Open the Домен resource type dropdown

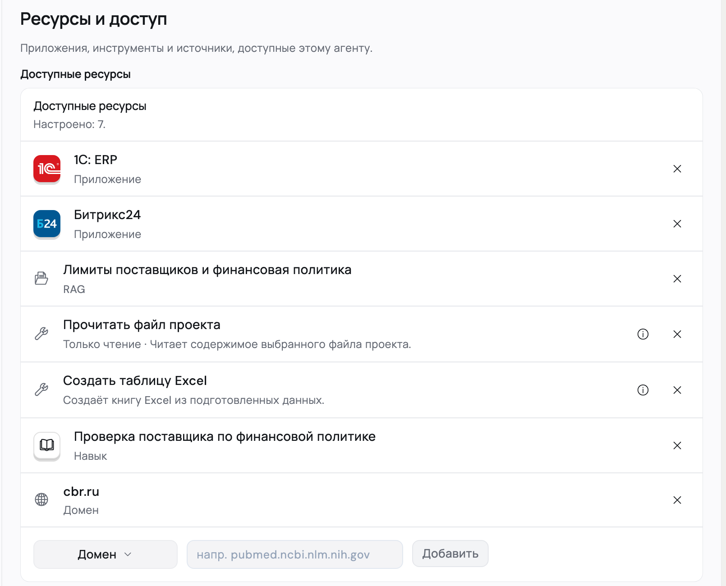[x=105, y=554]
